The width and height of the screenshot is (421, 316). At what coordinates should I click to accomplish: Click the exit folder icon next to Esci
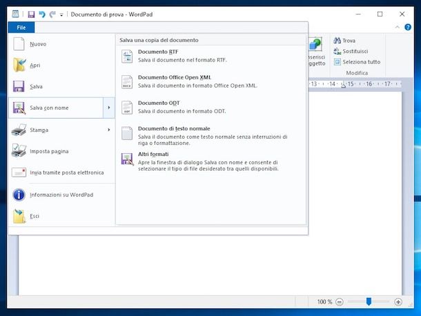click(x=19, y=216)
